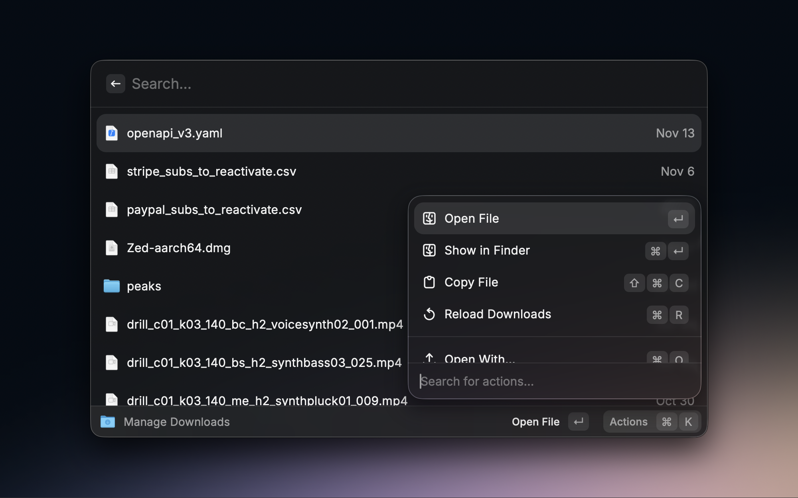Select paypal_subs_to_reactivate.csv in the list
Screen dimensions: 798x498
pos(214,210)
